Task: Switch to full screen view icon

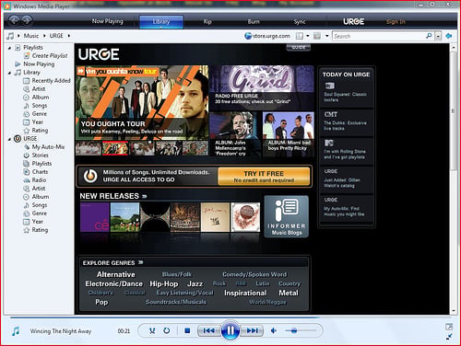Action: coord(449,327)
